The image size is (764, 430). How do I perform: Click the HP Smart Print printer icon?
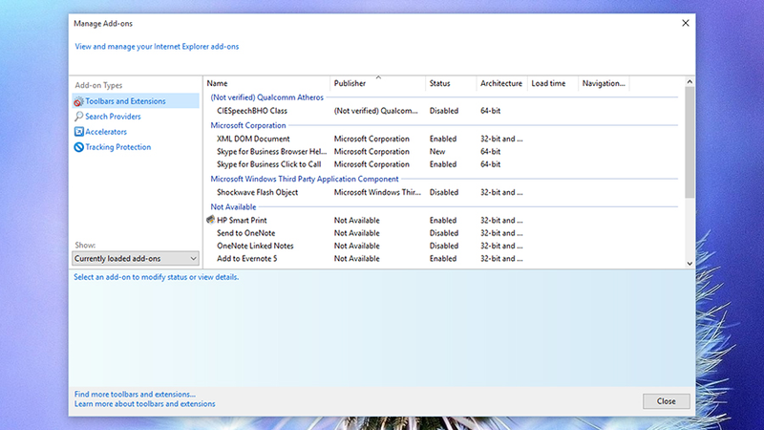pos(210,220)
